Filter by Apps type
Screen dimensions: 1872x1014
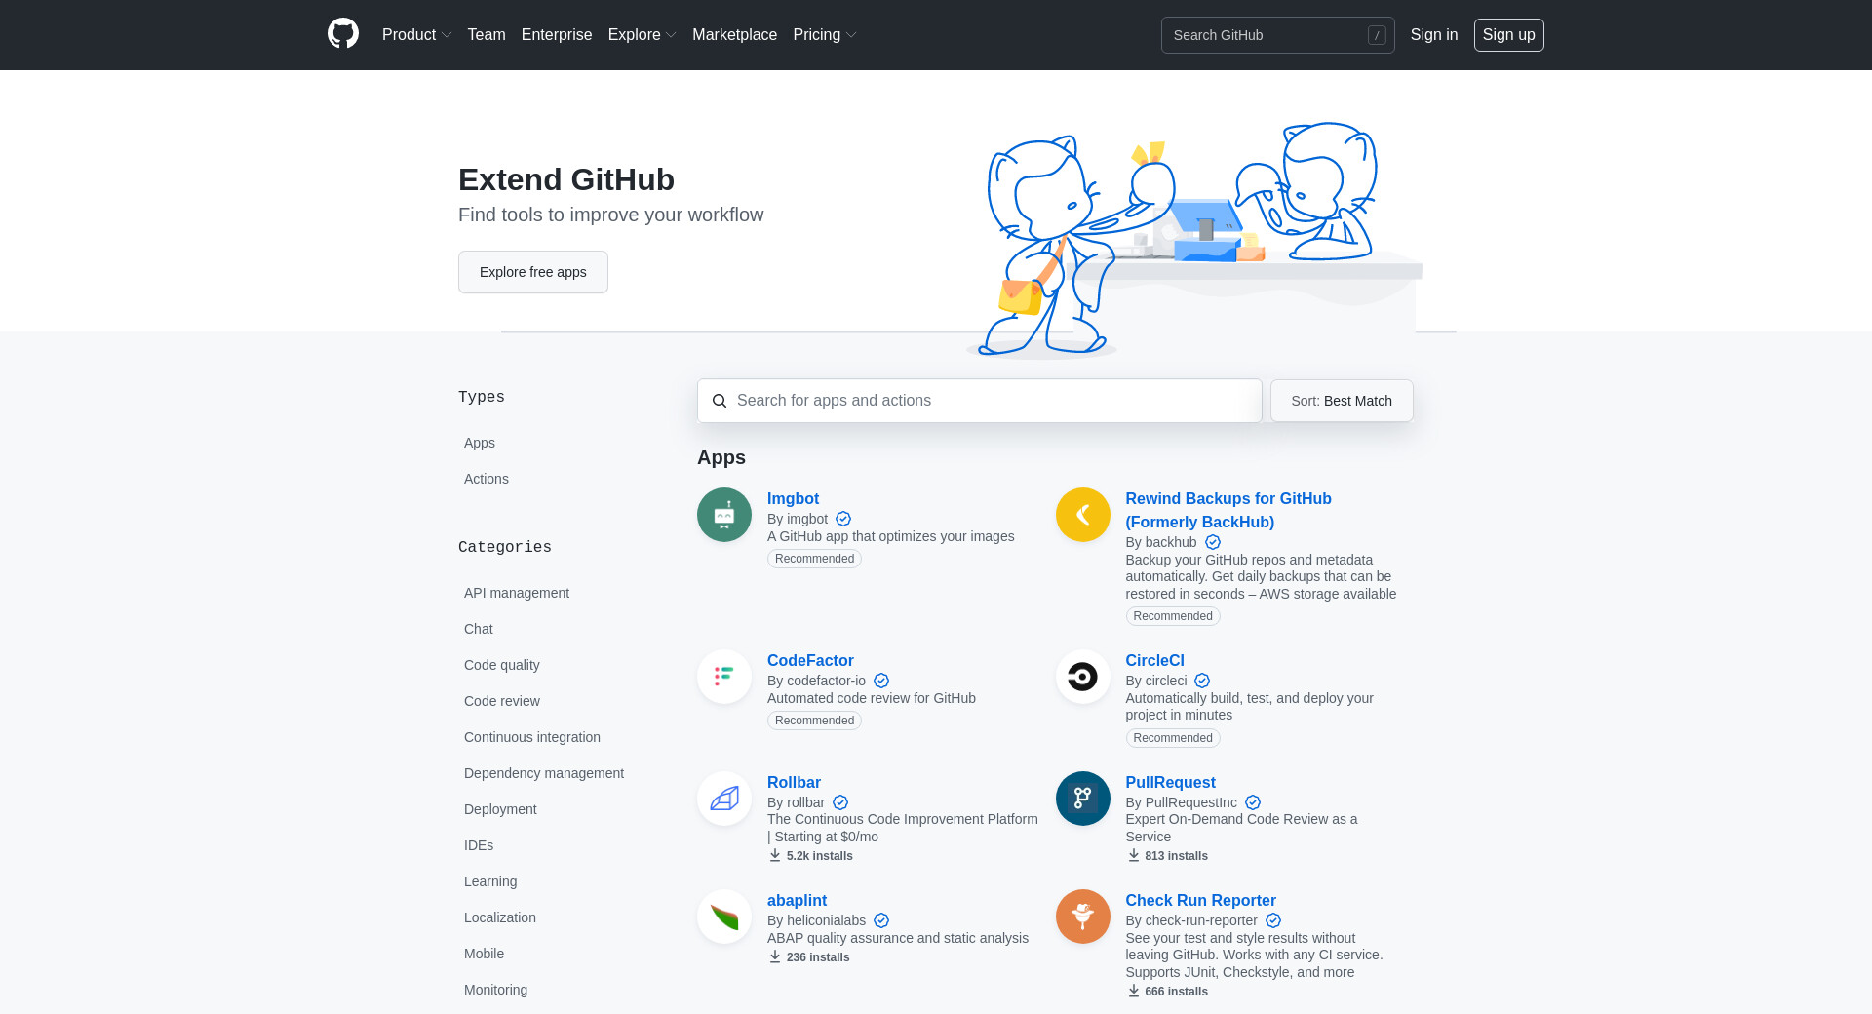point(480,443)
